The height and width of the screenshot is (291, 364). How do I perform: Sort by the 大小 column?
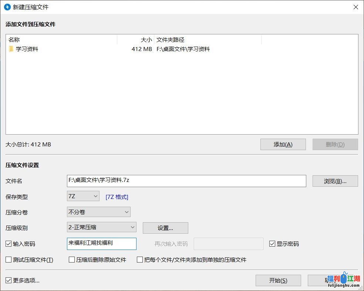click(x=146, y=40)
